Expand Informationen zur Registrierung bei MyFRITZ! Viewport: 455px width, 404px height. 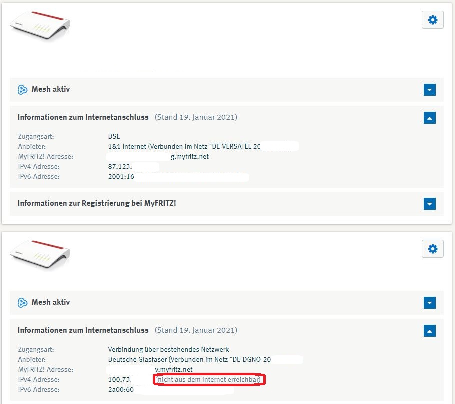click(x=430, y=203)
